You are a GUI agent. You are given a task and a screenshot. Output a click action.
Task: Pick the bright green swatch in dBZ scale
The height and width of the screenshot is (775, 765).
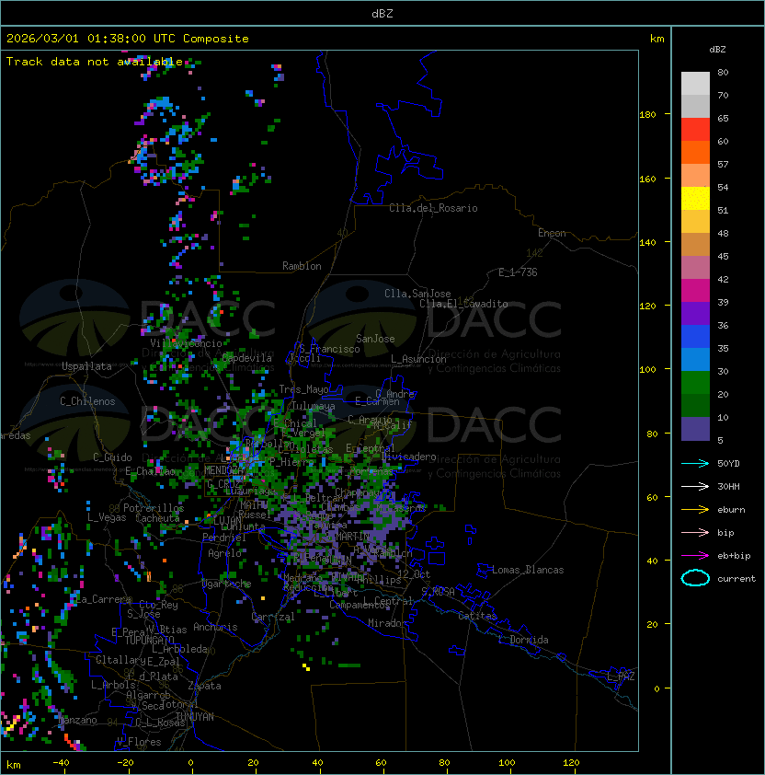[695, 383]
